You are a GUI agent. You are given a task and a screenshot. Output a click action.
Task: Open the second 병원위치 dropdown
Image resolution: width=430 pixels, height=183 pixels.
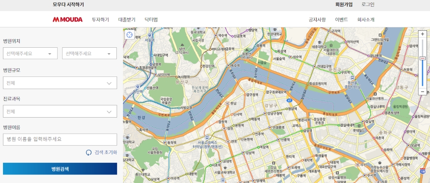tap(89, 53)
